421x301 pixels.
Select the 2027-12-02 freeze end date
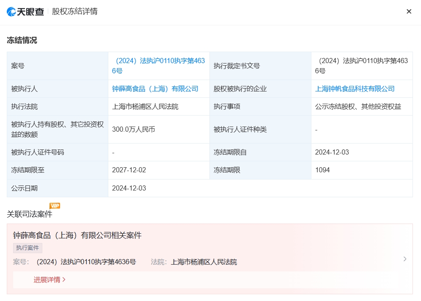pyautogui.click(x=129, y=170)
